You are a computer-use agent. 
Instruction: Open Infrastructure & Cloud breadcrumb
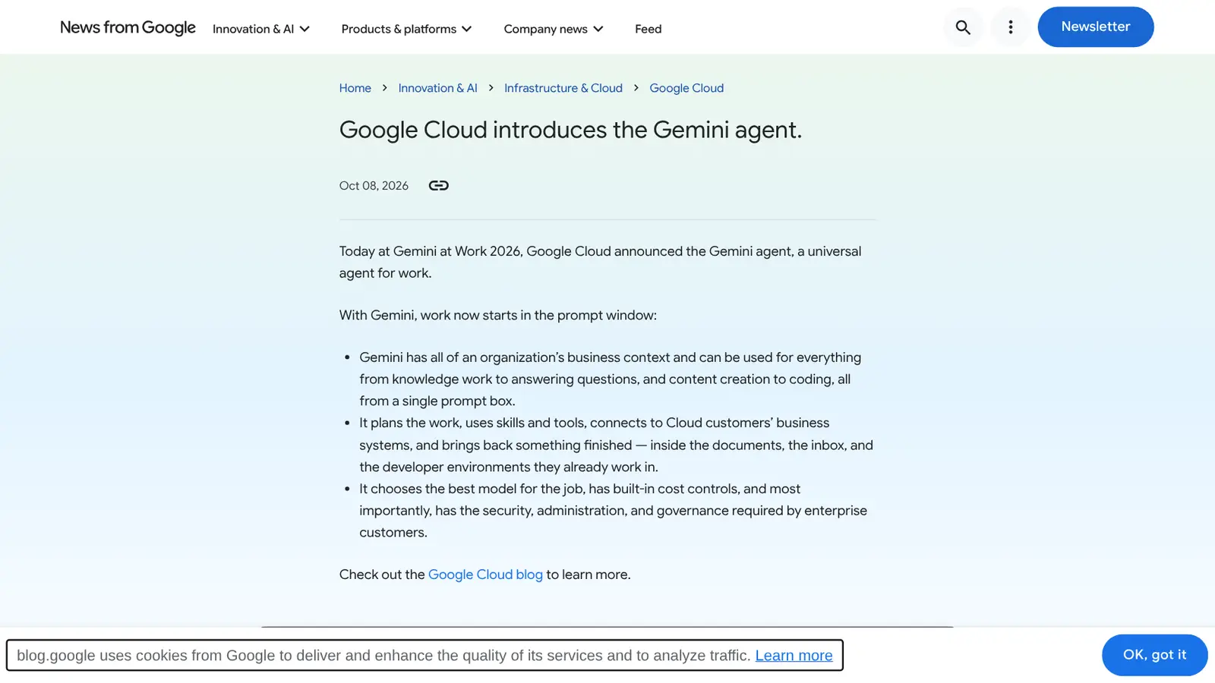[563, 88]
